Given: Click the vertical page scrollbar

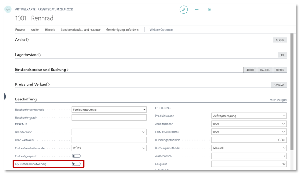Looking at the screenshot, I should [x=292, y=92].
